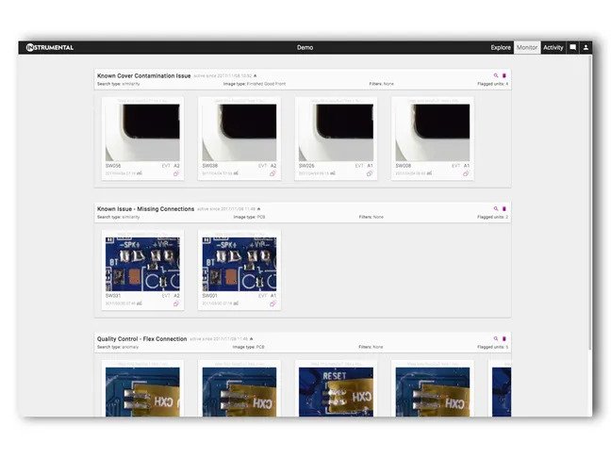The width and height of the screenshot is (611, 458).
Task: Click the Instrumental logo
Action: [50, 47]
